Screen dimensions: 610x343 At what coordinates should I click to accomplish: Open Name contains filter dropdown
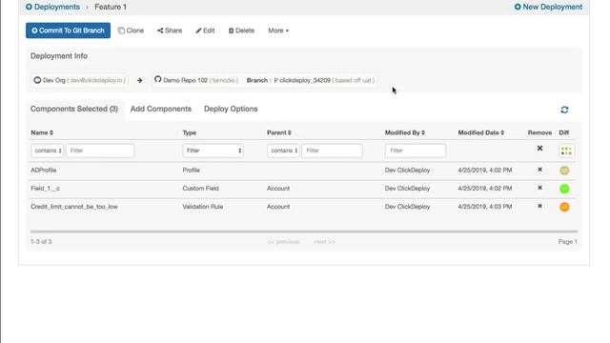47,151
